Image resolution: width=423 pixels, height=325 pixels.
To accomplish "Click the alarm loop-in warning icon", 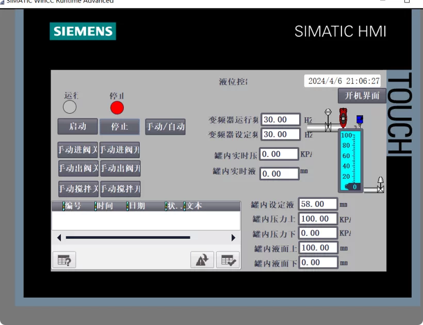I will point(202,260).
